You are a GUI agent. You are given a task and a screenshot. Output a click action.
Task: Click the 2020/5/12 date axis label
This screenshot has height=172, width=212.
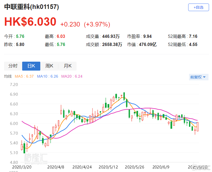[x=108, y=167]
